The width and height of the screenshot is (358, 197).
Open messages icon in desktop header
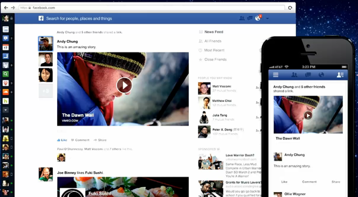click(x=250, y=18)
